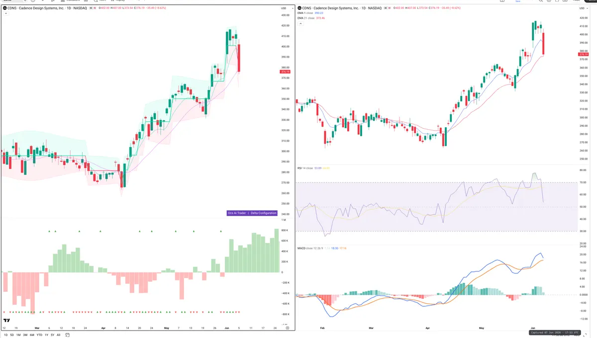The height and width of the screenshot is (338, 597).
Task: Select the 1D time range
Action: (x=5, y=335)
